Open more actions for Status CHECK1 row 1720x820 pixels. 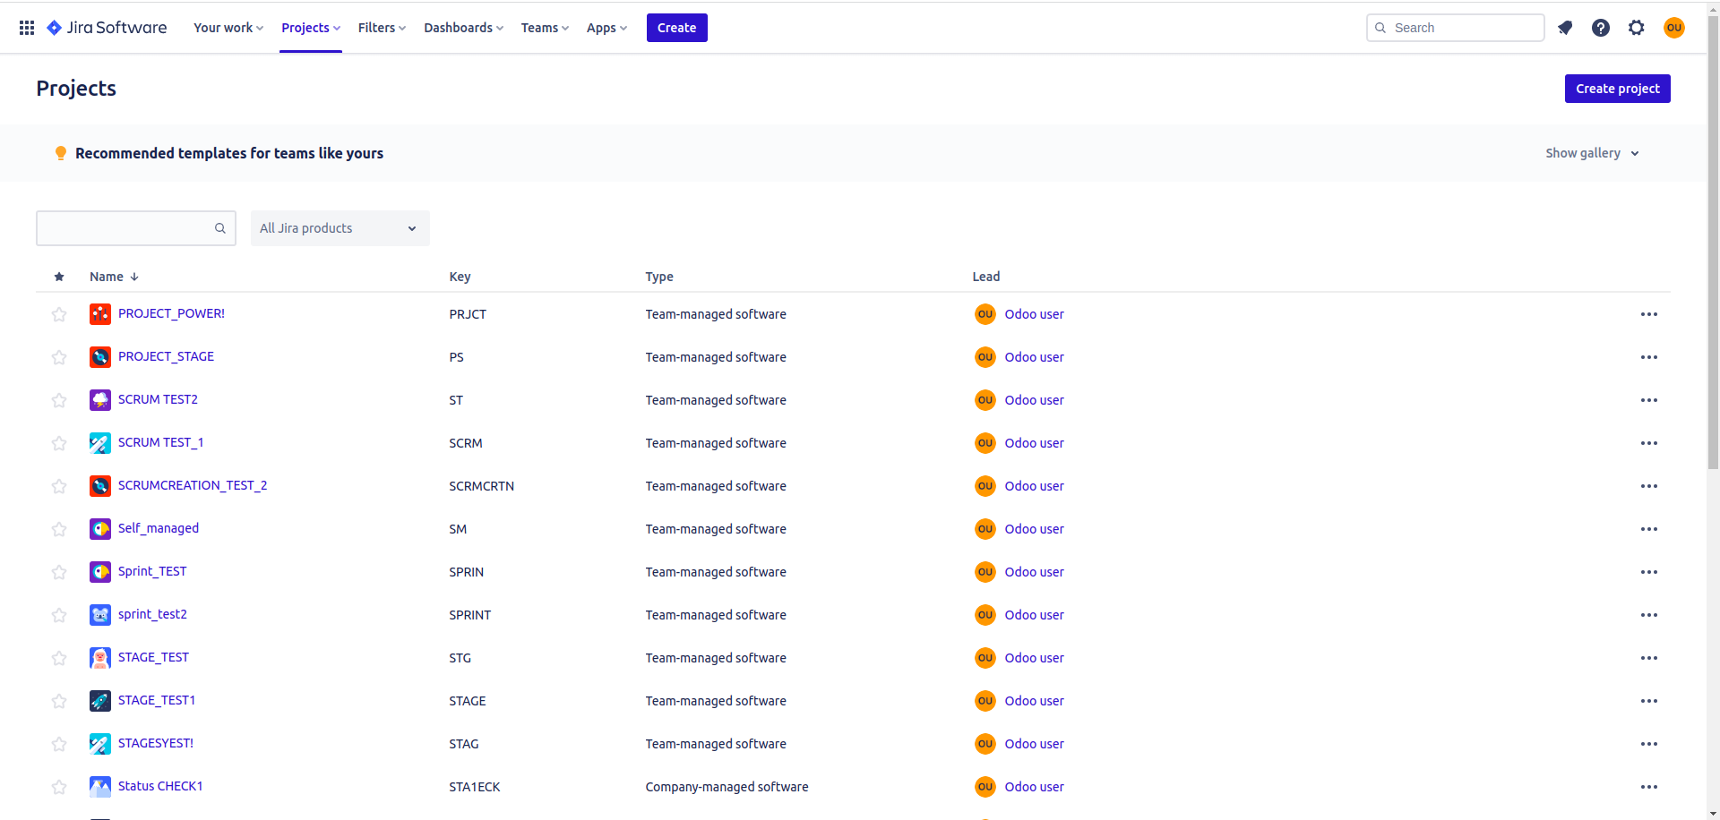1648,787
